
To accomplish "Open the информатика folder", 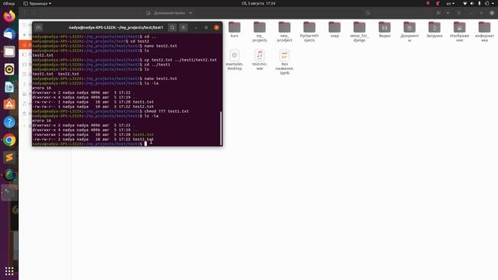I will [484, 32].
